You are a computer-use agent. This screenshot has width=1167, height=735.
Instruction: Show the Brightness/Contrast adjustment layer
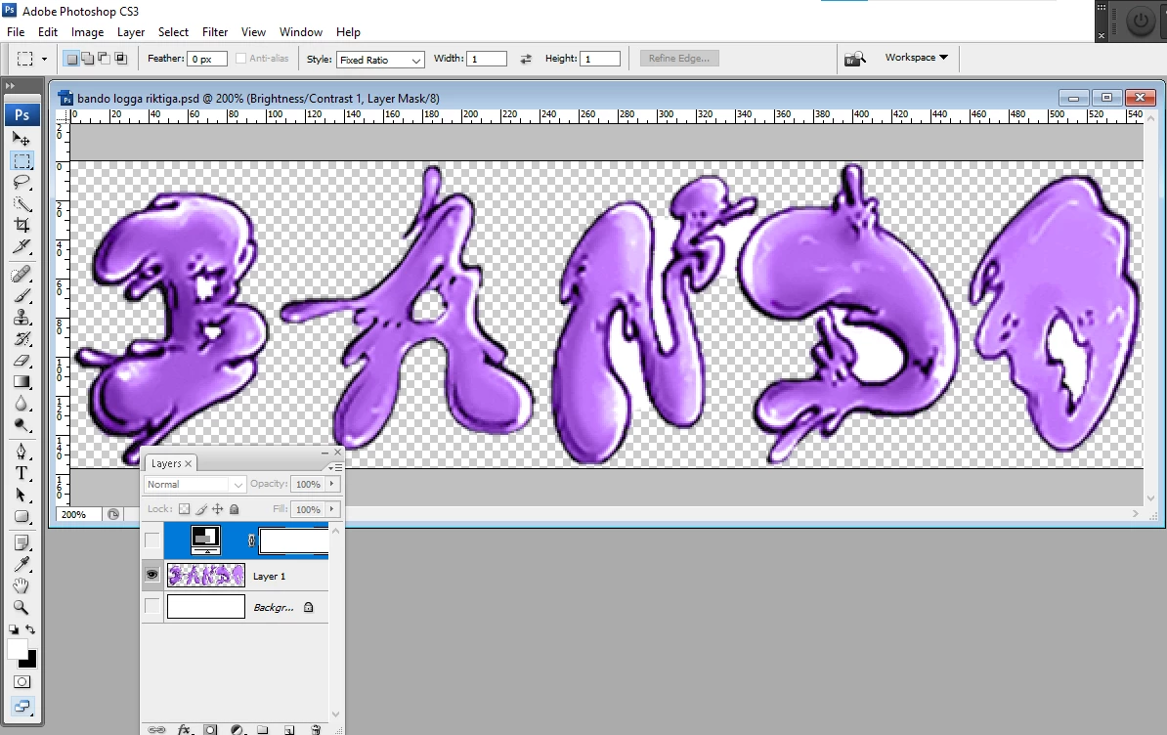151,540
